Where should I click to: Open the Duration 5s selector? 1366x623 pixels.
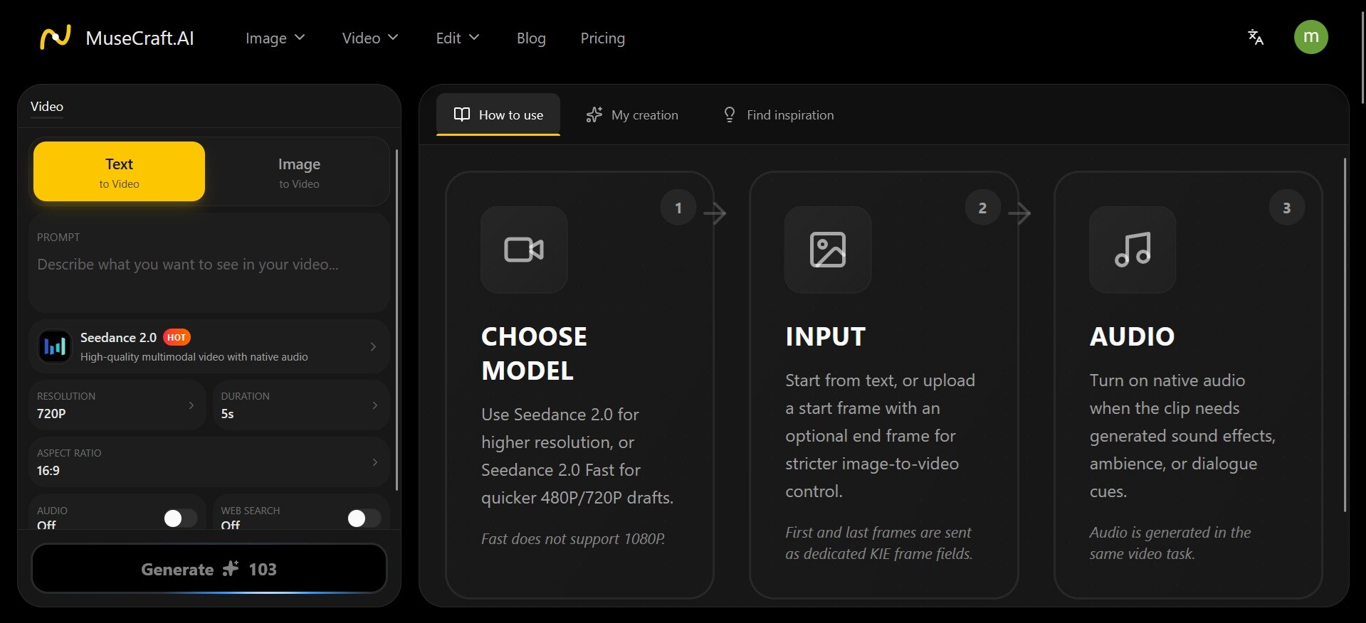[x=301, y=405]
